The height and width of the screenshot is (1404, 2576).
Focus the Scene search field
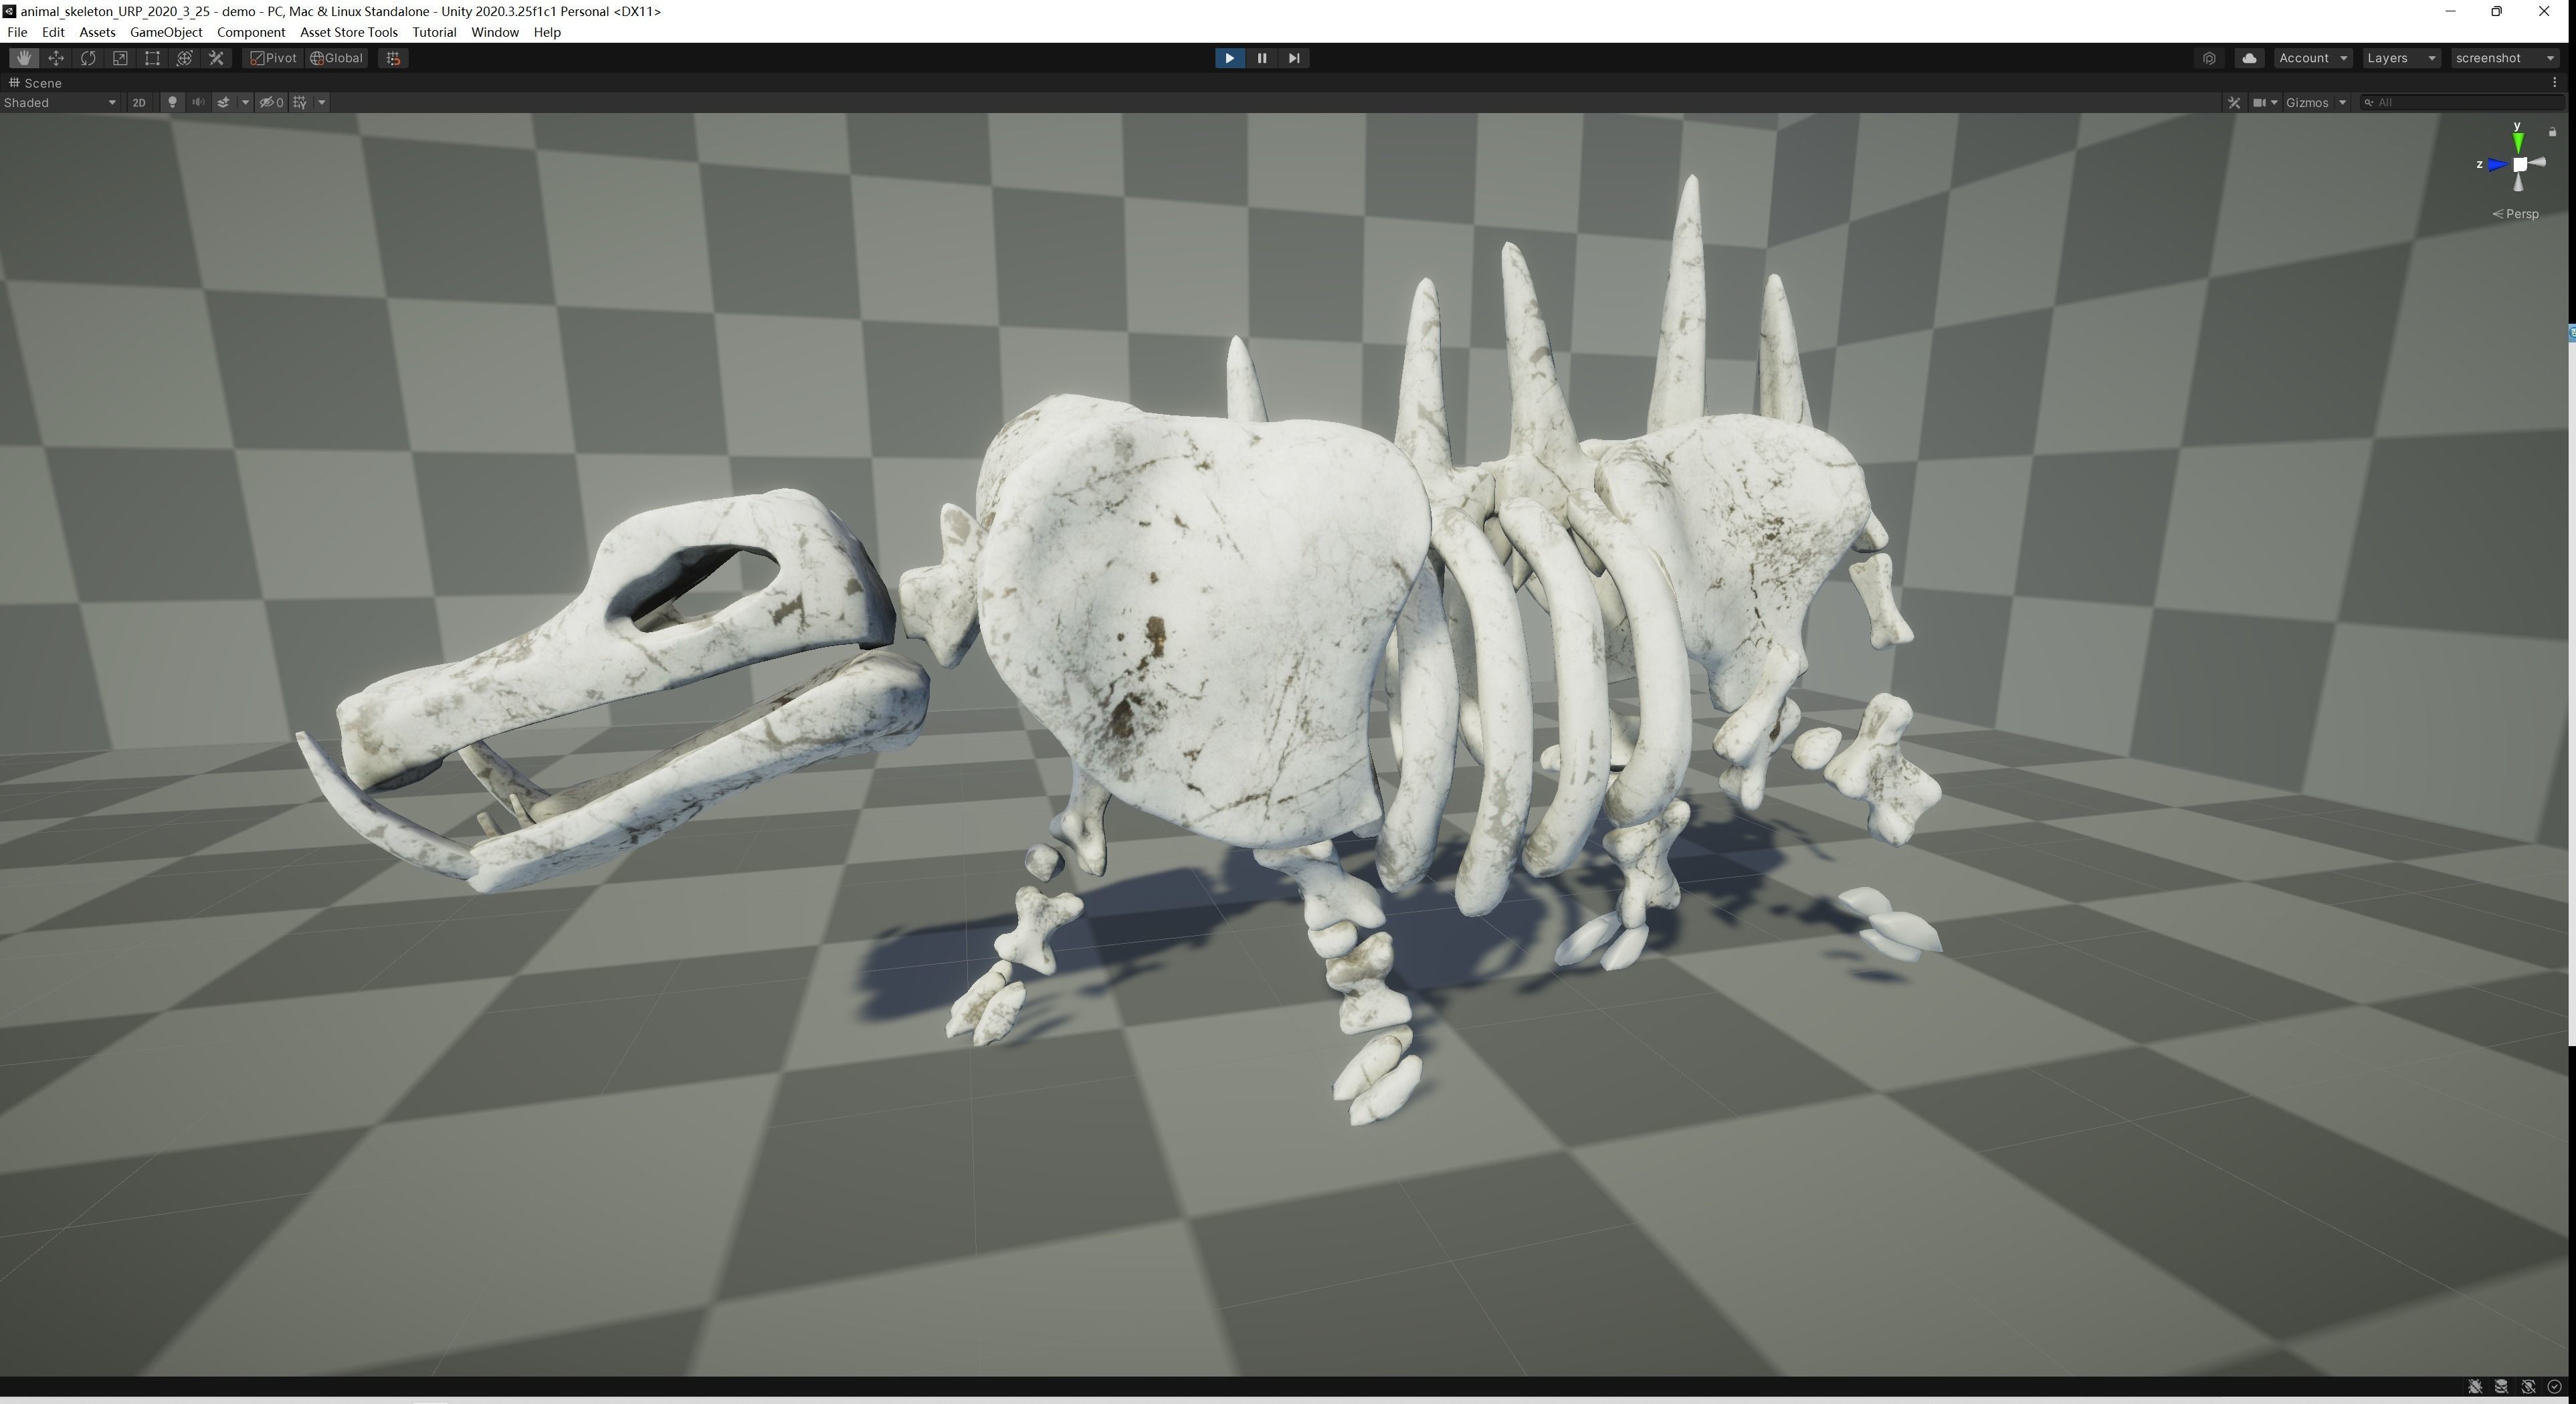2463,102
